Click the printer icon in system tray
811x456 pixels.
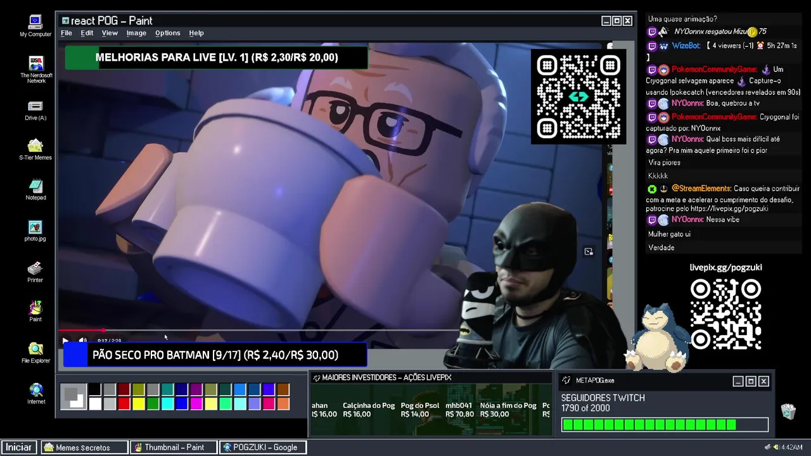pos(768,447)
